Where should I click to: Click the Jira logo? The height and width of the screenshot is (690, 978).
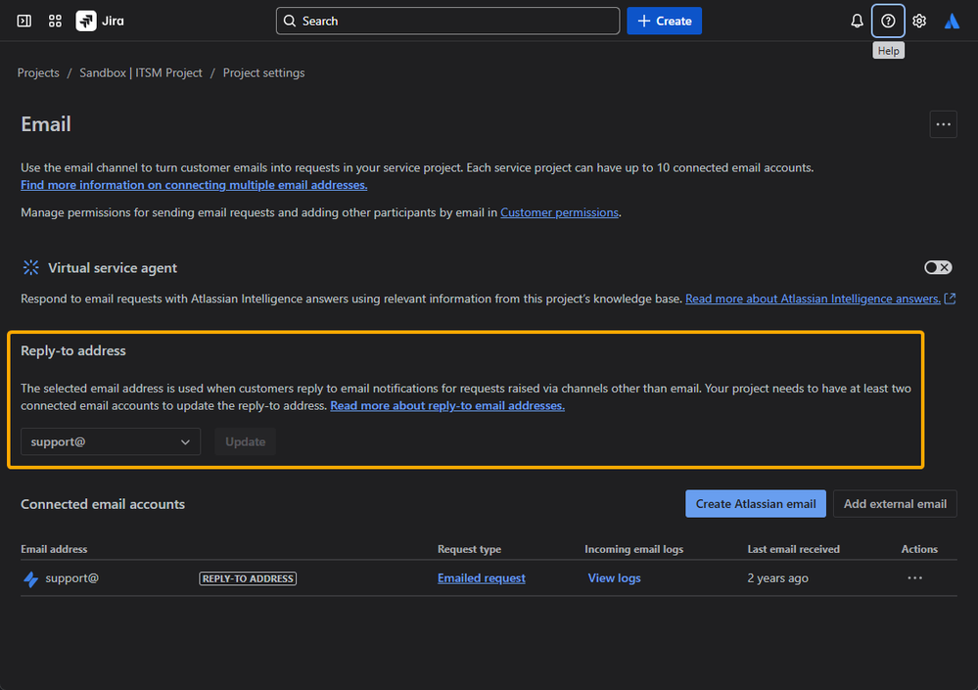coord(100,21)
